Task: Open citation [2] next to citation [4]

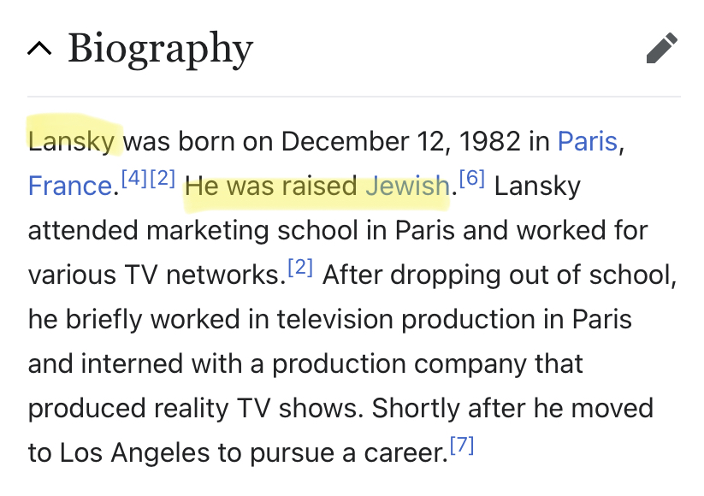Action: pos(162,179)
